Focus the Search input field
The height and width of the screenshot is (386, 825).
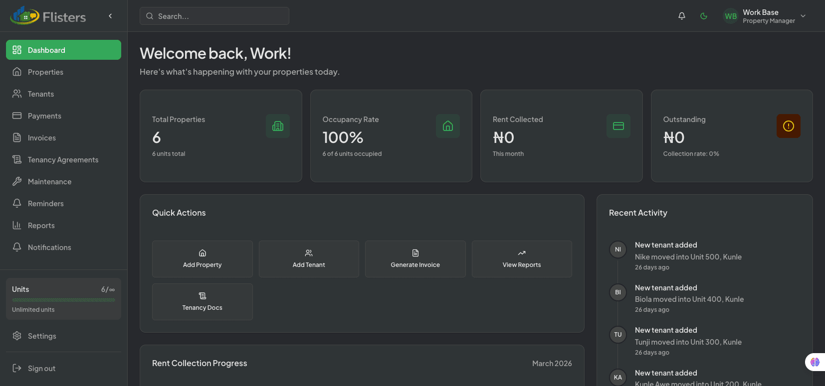[219, 16]
